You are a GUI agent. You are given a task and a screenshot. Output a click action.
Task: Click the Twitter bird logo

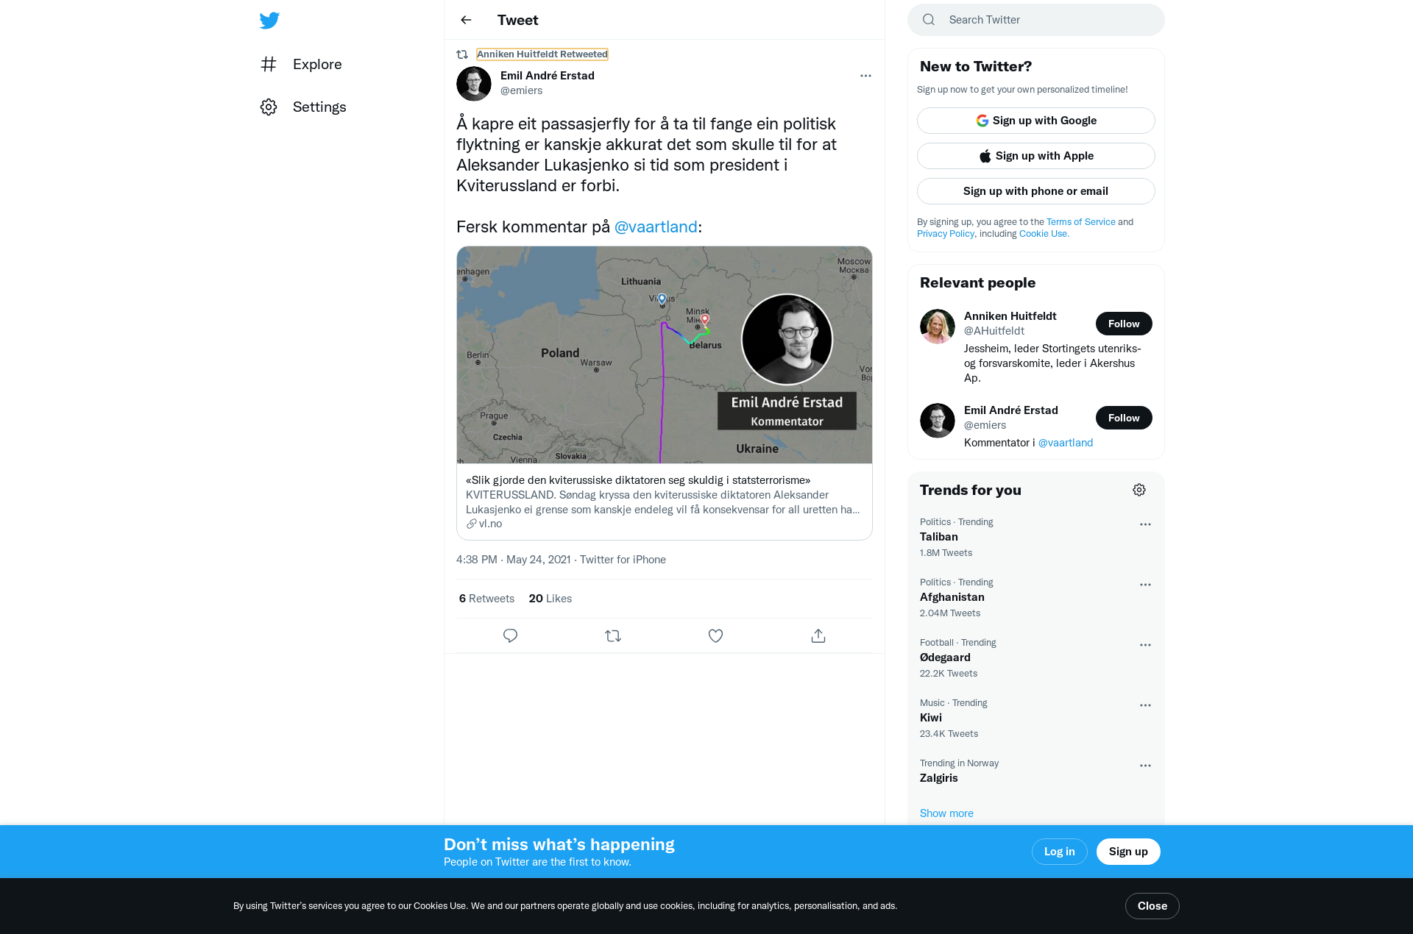pyautogui.click(x=269, y=21)
